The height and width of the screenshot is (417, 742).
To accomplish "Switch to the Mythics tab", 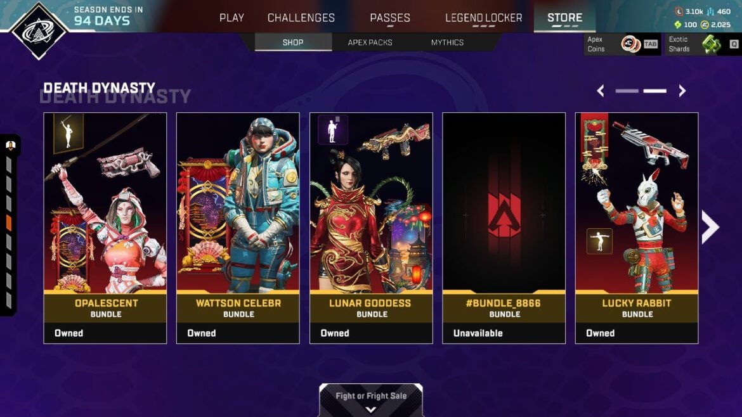I will [447, 42].
